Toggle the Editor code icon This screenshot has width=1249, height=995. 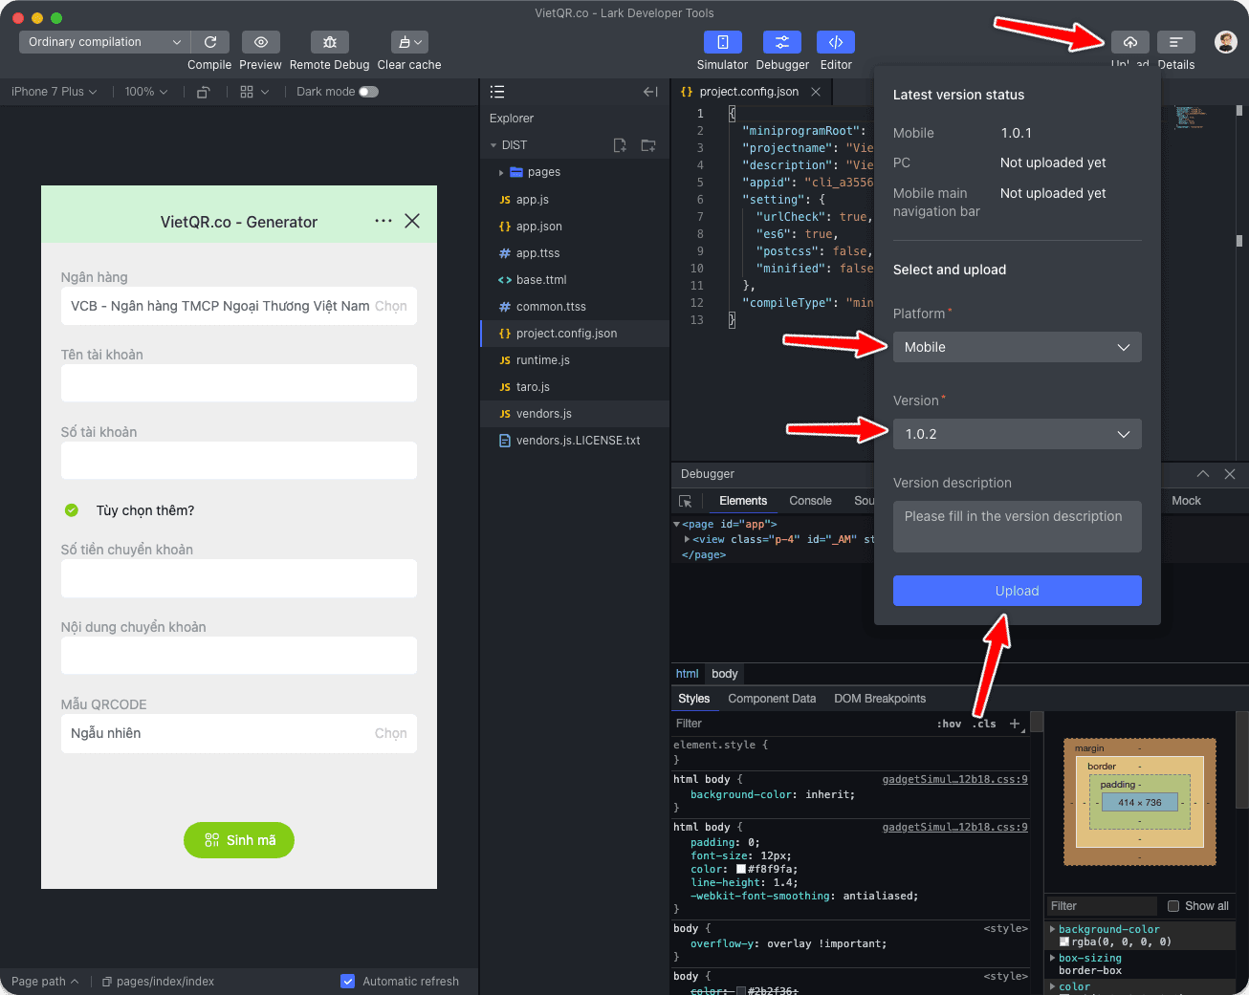pyautogui.click(x=835, y=42)
